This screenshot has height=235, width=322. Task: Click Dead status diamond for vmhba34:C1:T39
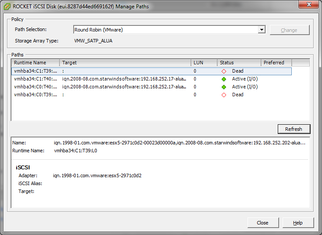224,71
